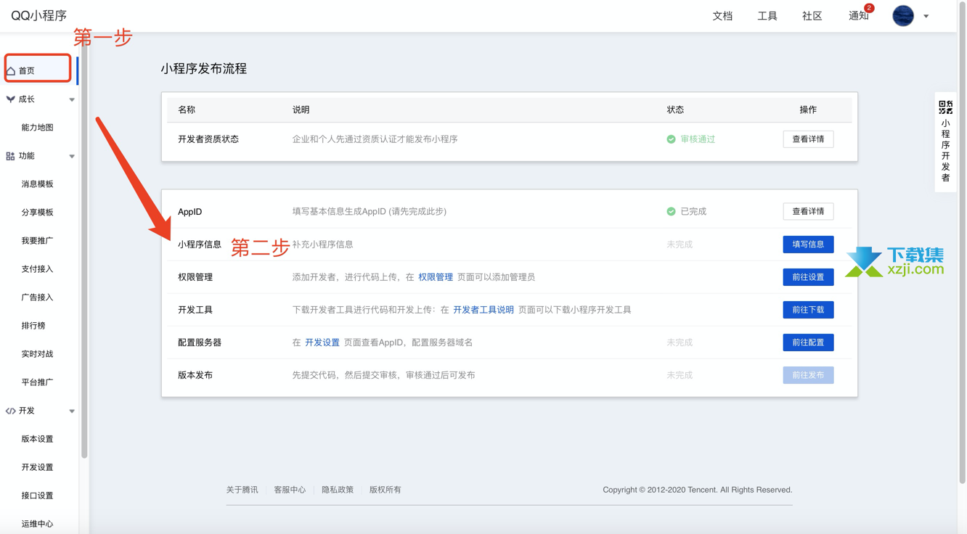The image size is (967, 534).
Task: Follow the 权限管理 link in description
Action: (436, 277)
